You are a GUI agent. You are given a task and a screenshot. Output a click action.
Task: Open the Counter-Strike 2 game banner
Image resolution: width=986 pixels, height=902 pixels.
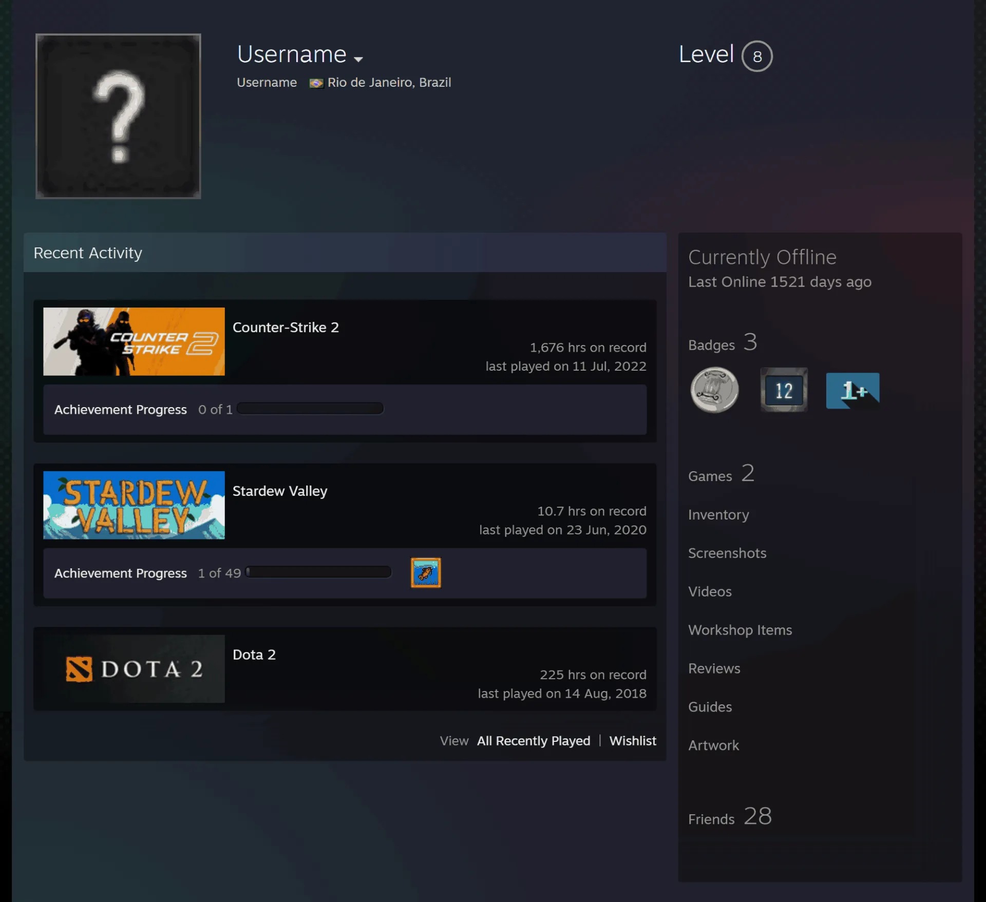click(134, 341)
